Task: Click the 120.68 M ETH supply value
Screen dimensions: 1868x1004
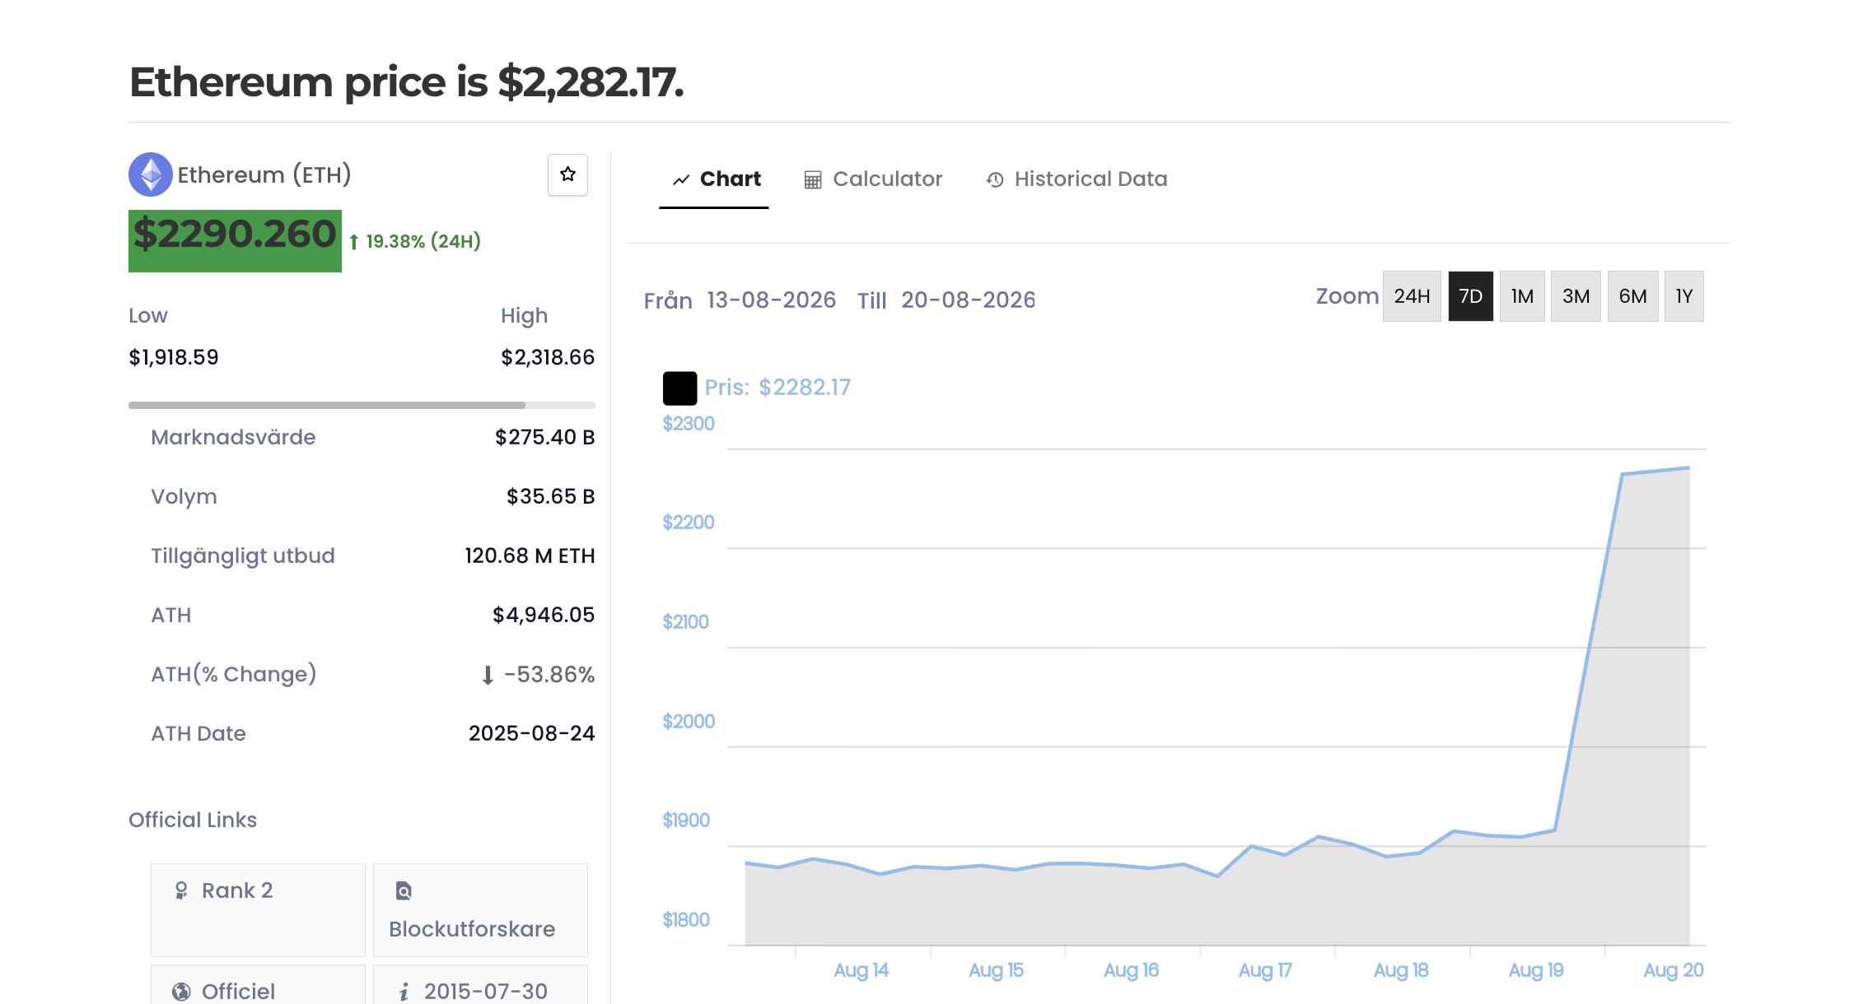Action: 530,555
